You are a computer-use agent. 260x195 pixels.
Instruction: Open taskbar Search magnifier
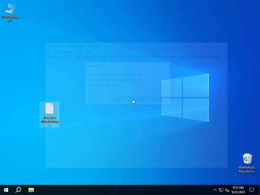pos(18,190)
